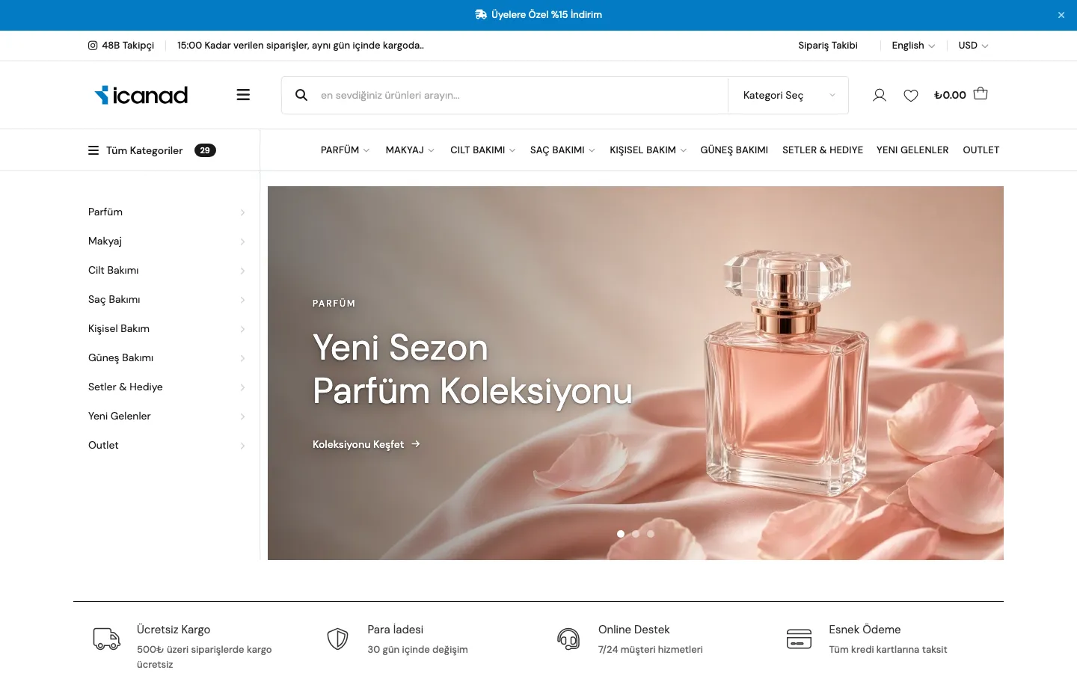Expand the SAÇ BAKIMI nav menu

[x=562, y=150]
